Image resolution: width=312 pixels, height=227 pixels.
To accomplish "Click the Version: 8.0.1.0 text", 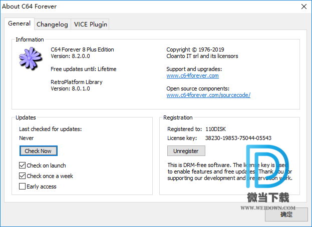I will tap(70, 88).
